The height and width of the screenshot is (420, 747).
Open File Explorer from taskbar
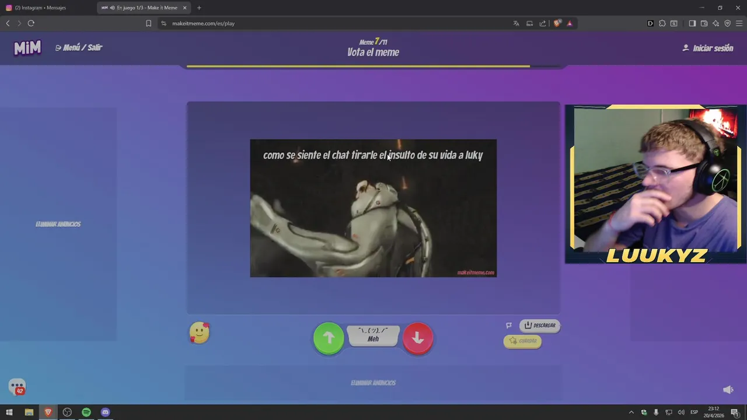tap(29, 412)
